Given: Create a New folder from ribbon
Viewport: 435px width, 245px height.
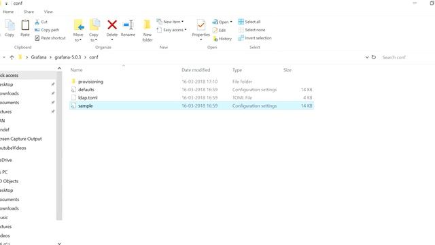Looking at the screenshot, I should point(147,31).
